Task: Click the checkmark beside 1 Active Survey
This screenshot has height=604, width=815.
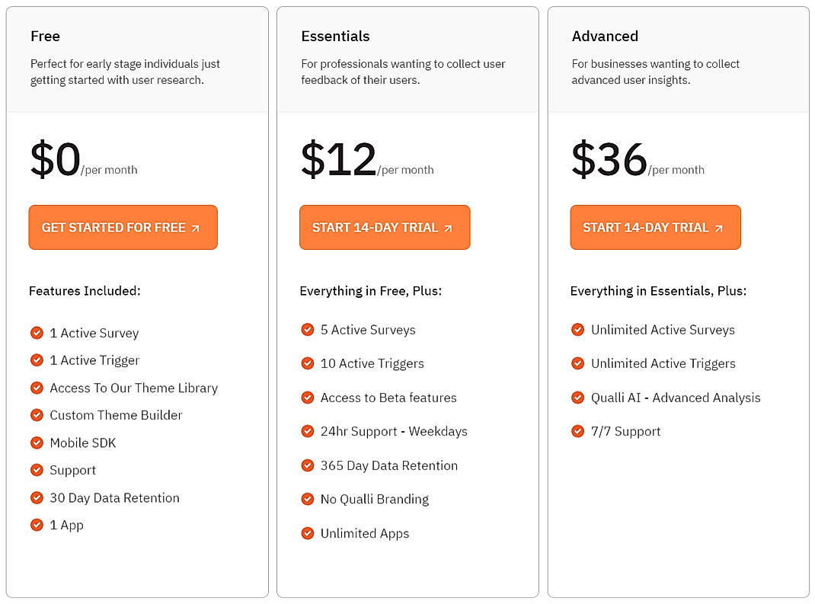Action: tap(37, 333)
